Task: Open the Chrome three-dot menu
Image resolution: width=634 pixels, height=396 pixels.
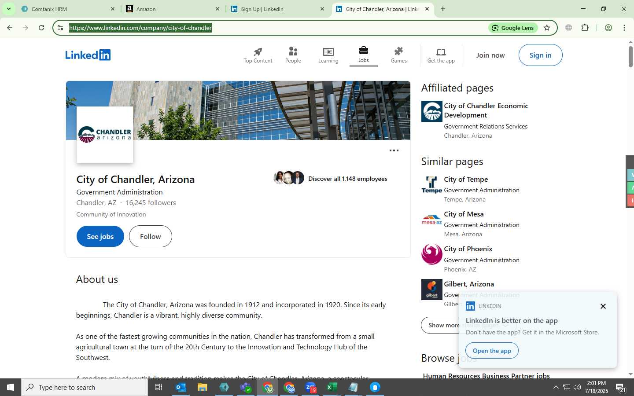Action: (624, 28)
